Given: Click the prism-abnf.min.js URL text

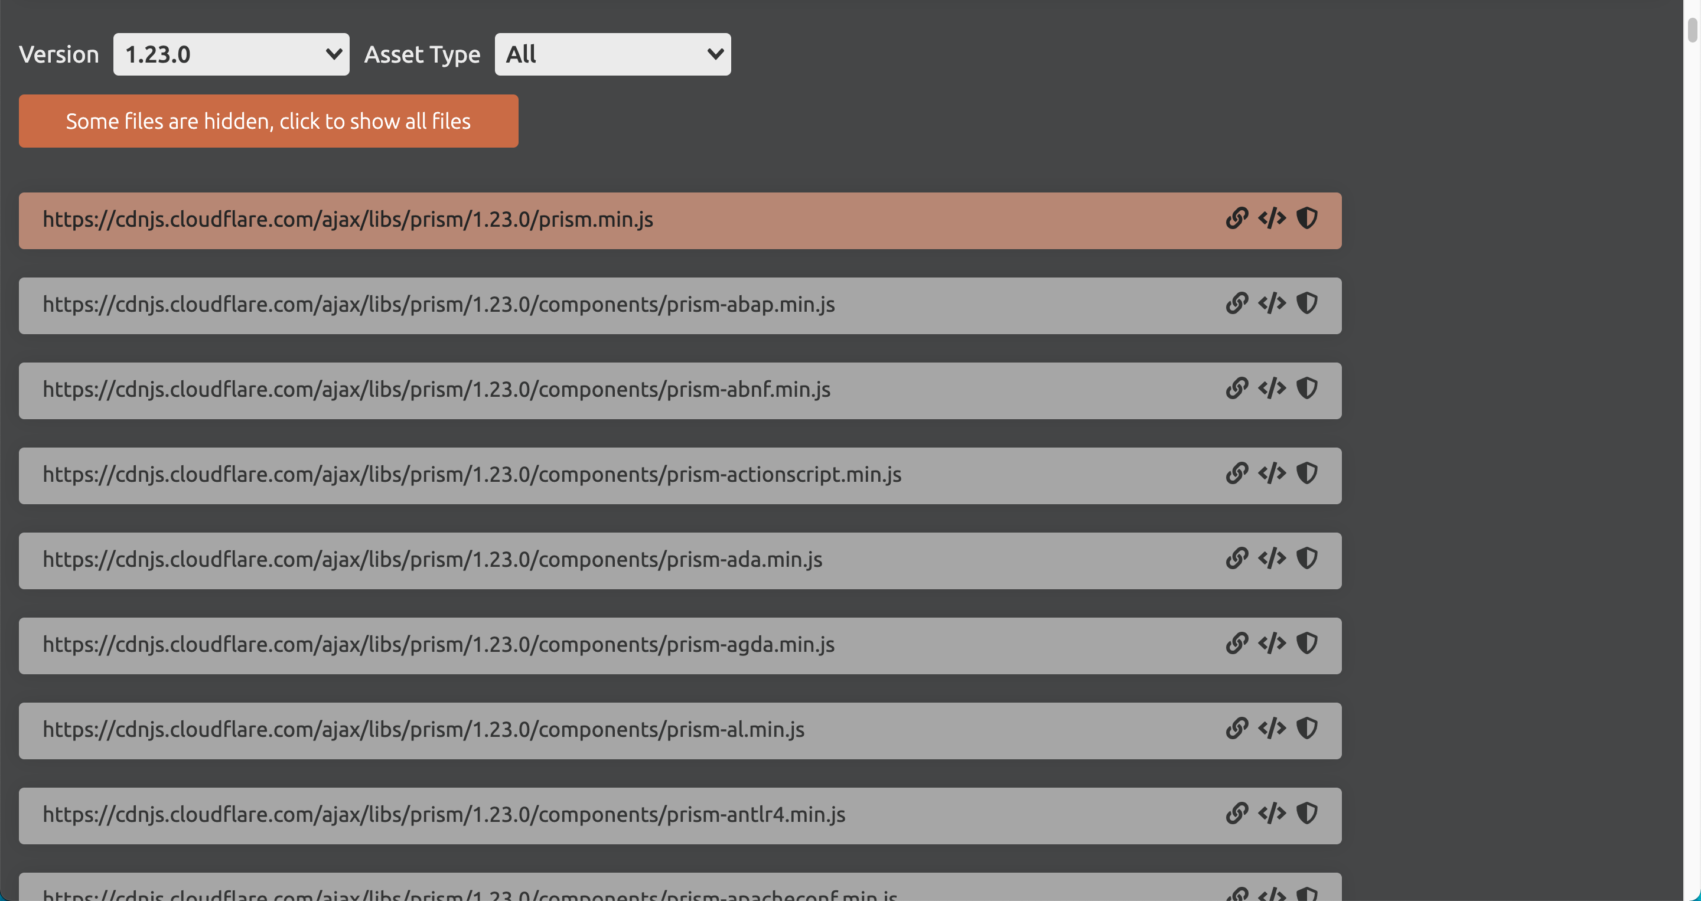Looking at the screenshot, I should (436, 390).
